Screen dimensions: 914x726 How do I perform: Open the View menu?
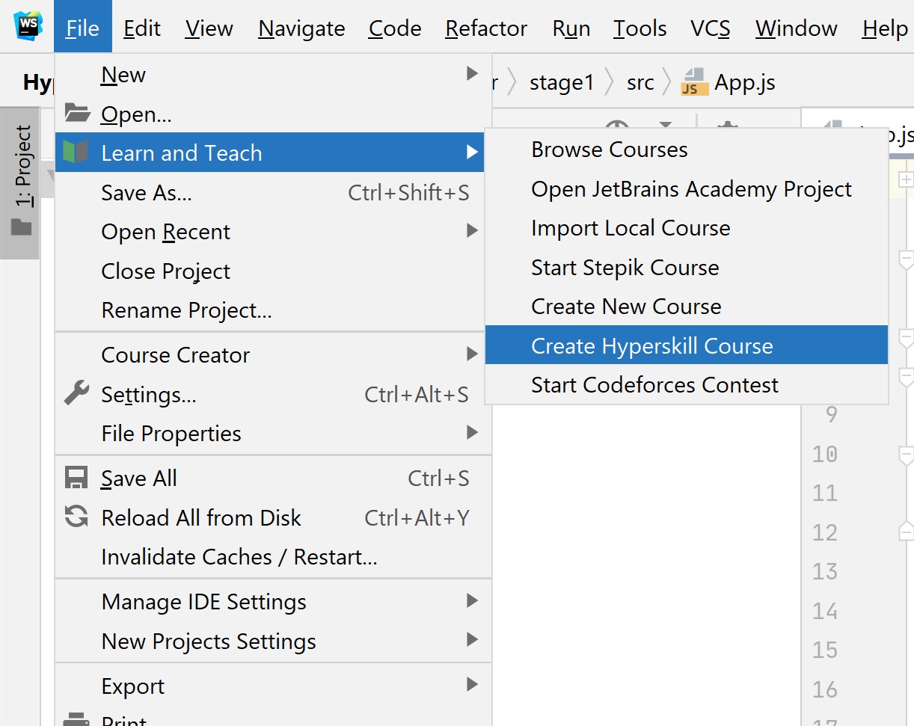point(209,28)
